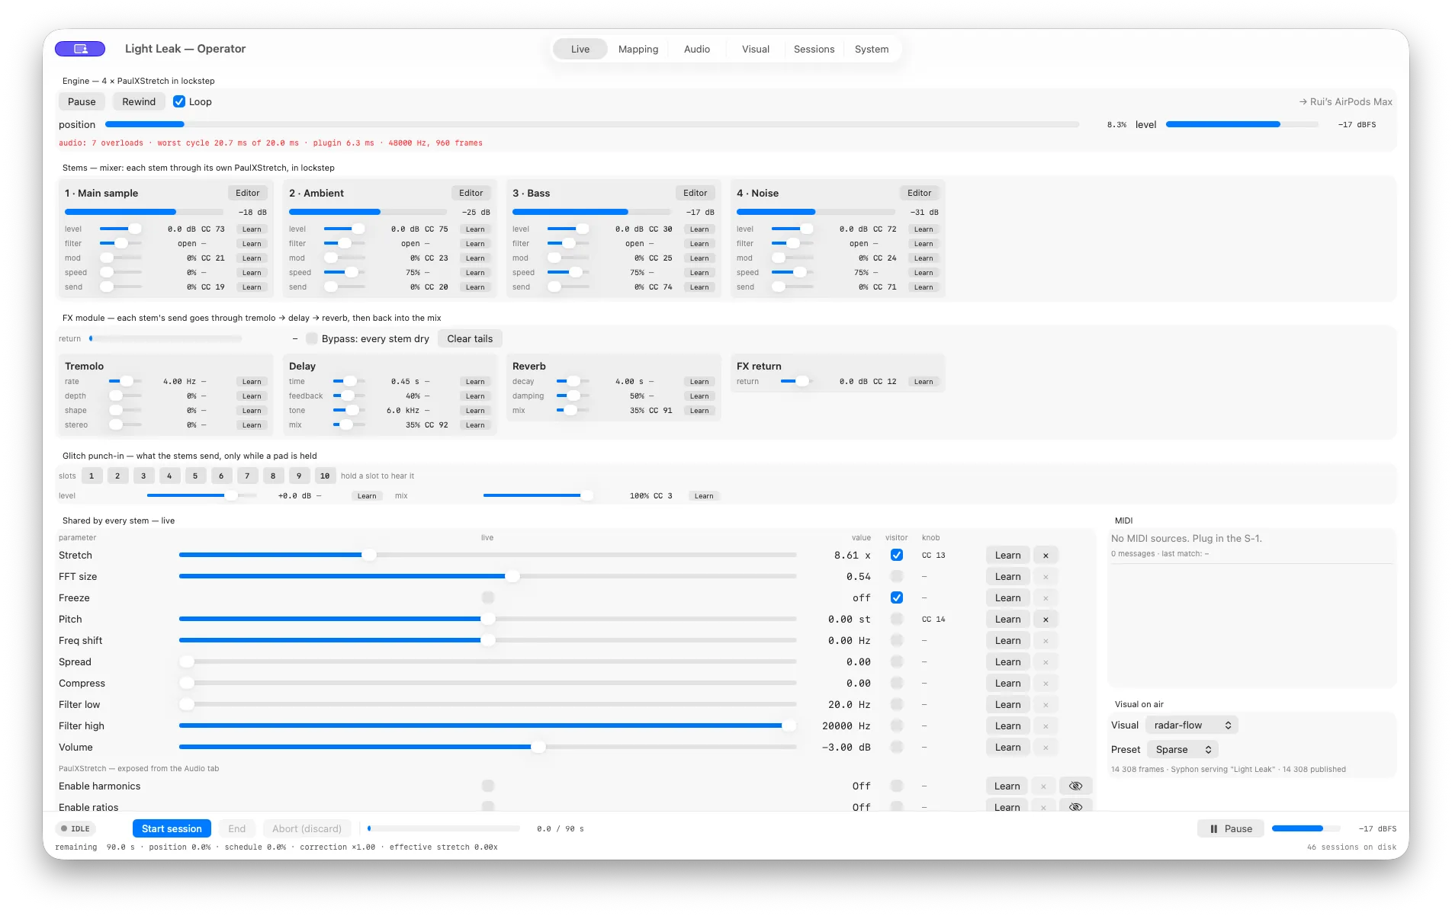Viewport: 1452px width, 916px height.
Task: Click the x button in FFT size row
Action: 1046,577
